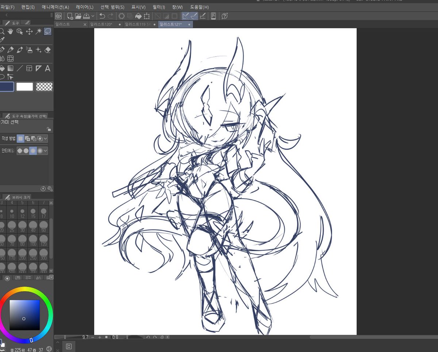The width and height of the screenshot is (438, 352).
Task: Toggle the tool property lock icon
Action: pos(49,129)
